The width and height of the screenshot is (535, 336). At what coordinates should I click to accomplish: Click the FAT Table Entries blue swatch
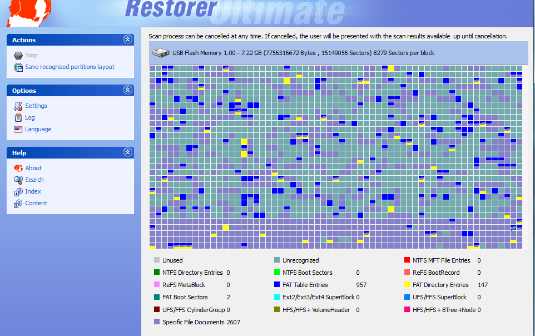pos(277,284)
